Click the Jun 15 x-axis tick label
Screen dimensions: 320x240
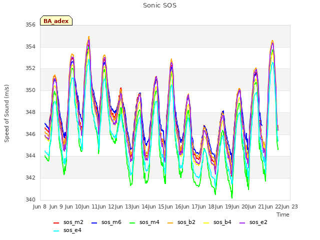[x=156, y=206]
